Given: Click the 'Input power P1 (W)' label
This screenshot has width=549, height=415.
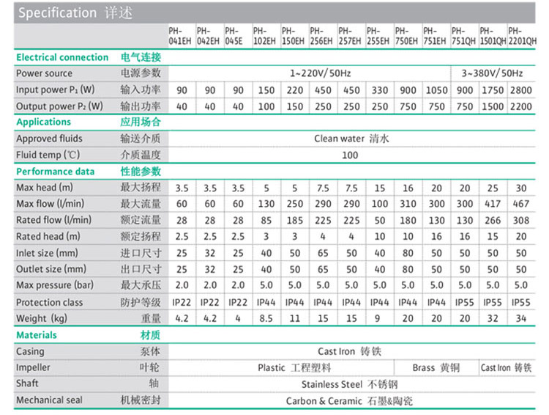Looking at the screenshot, I should click(56, 89).
